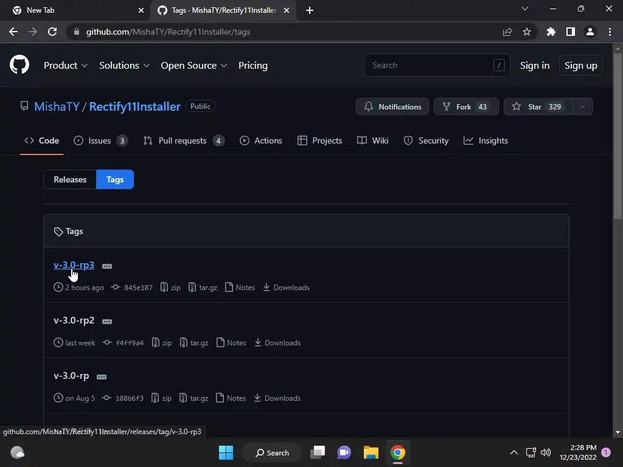Fork the repository with the Fork button
This screenshot has height=467, width=623.
click(x=466, y=106)
